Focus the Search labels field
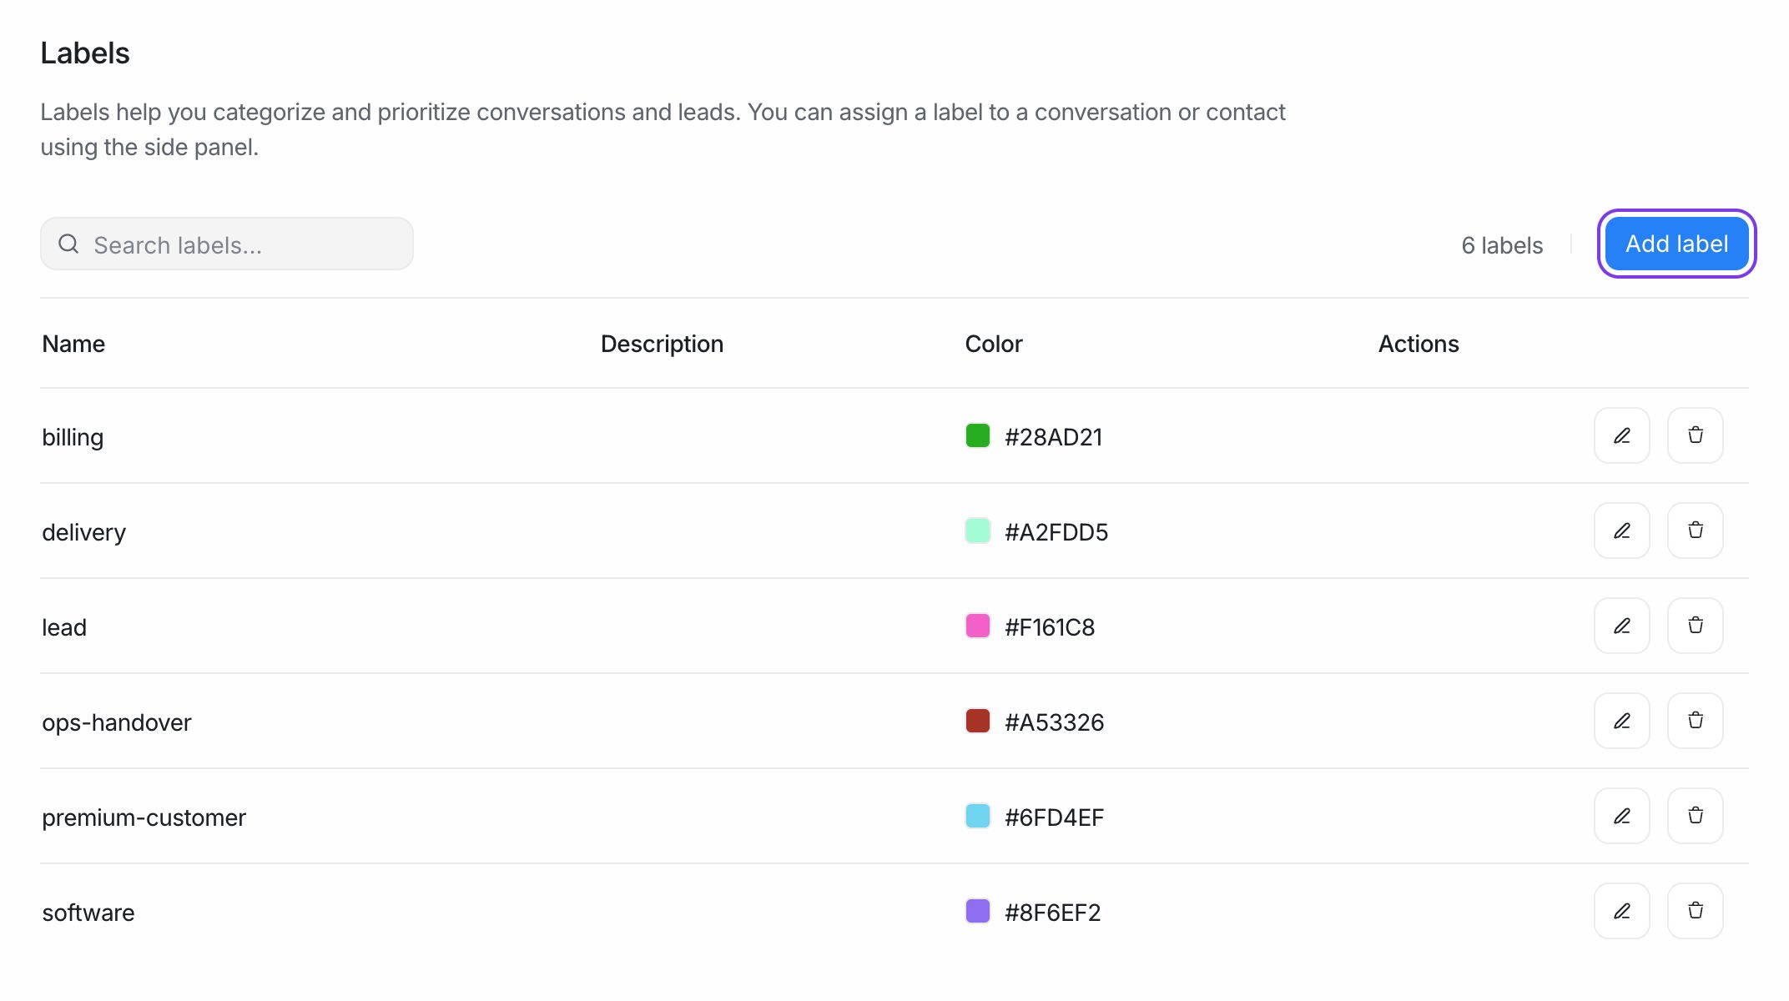The height and width of the screenshot is (1001, 1789). [x=227, y=244]
